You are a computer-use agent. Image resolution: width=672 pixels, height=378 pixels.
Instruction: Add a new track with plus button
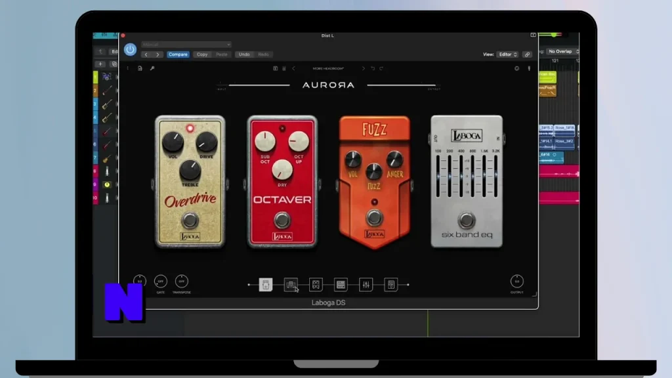click(x=100, y=64)
